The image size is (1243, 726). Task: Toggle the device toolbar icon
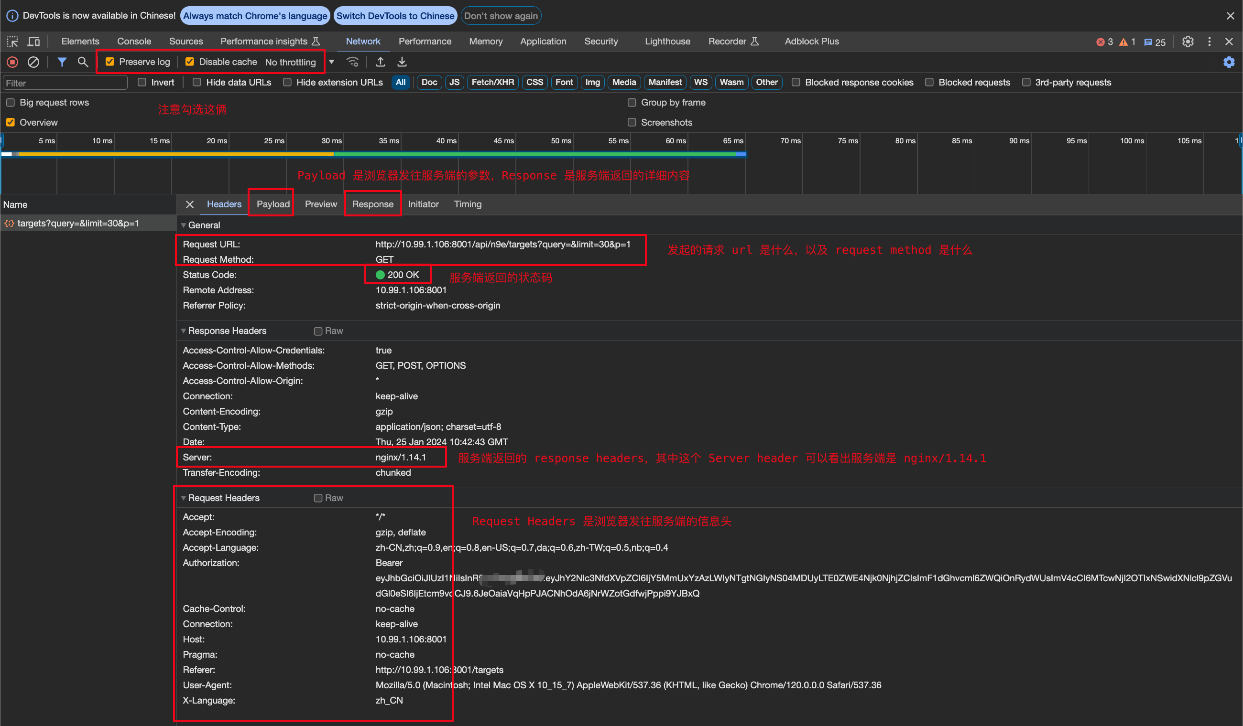pyautogui.click(x=33, y=42)
